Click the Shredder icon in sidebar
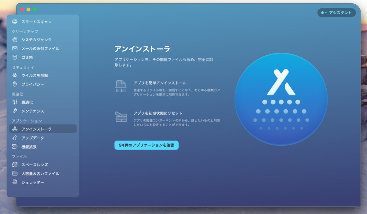This screenshot has width=367, height=214. (15, 182)
